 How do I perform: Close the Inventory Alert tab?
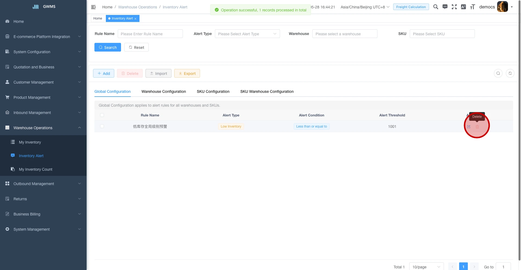(x=135, y=19)
